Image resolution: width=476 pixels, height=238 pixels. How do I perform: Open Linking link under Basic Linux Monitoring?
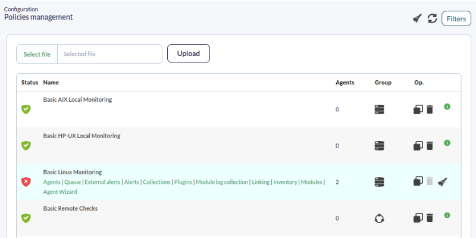261,182
